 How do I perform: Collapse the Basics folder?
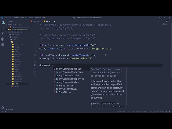[x=9, y=40]
